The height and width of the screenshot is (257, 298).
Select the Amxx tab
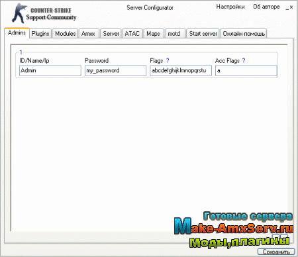88,34
